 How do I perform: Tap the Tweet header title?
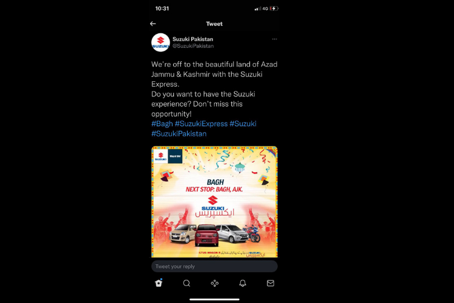tap(214, 24)
